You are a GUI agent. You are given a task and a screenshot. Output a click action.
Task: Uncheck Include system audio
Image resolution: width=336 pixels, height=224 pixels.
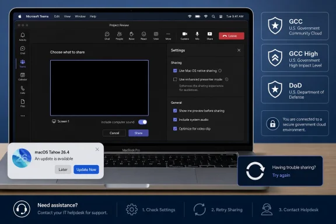tap(175, 120)
